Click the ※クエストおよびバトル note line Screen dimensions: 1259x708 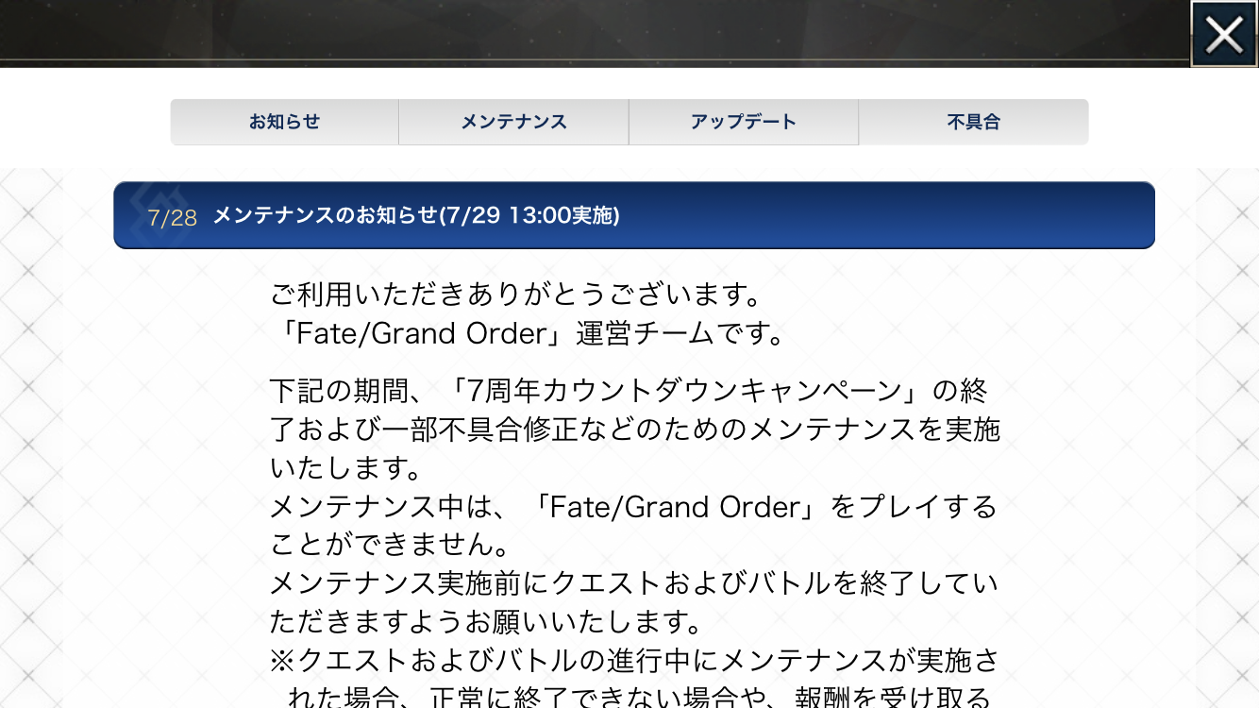[634, 661]
